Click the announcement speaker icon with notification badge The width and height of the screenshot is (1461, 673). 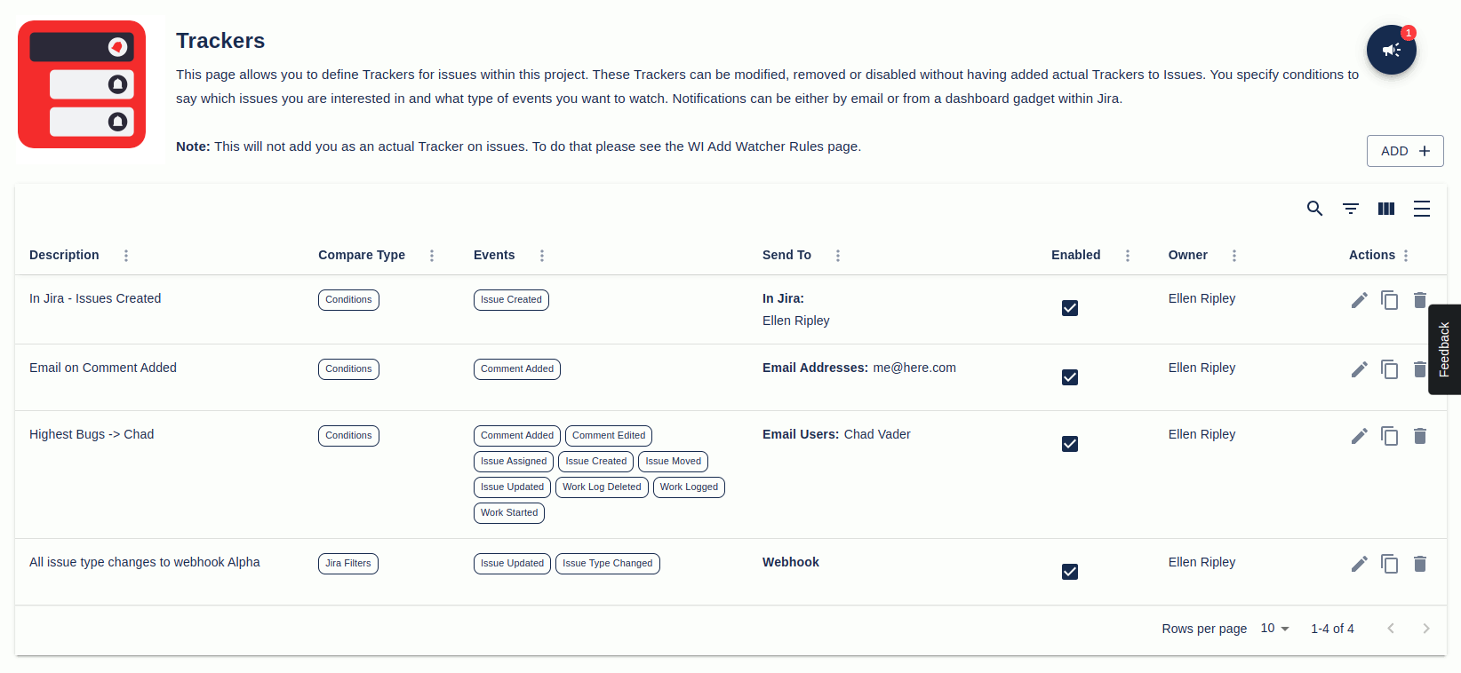point(1392,50)
